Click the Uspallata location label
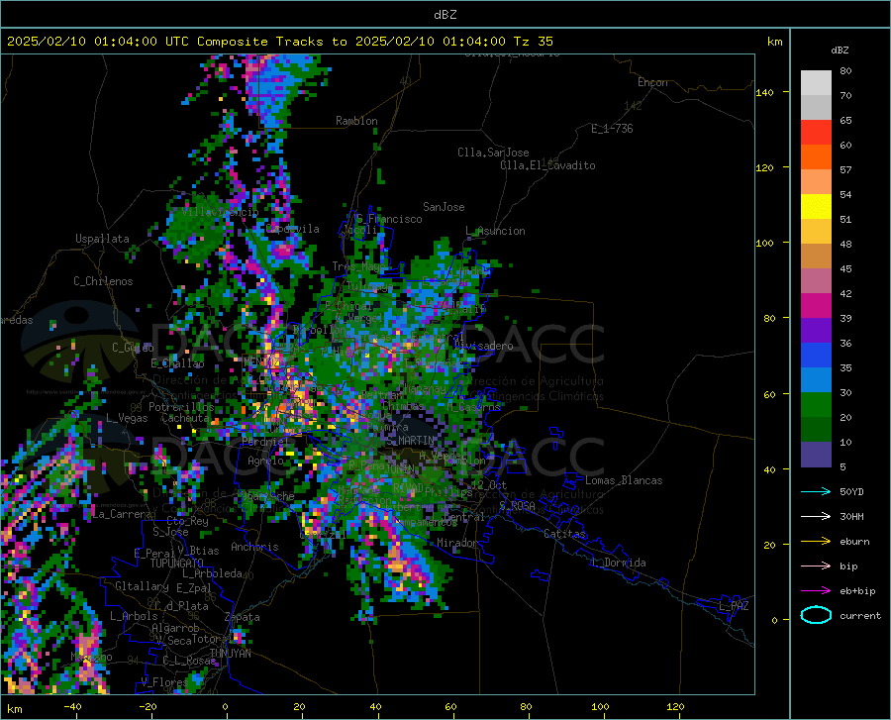The width and height of the screenshot is (891, 720). (x=102, y=239)
